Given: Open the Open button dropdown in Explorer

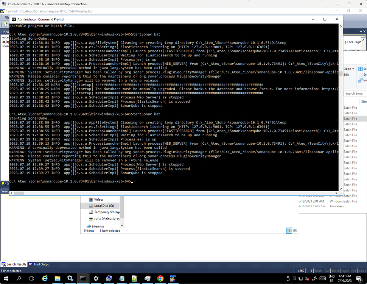Looking at the screenshot, I should tap(353, 69).
